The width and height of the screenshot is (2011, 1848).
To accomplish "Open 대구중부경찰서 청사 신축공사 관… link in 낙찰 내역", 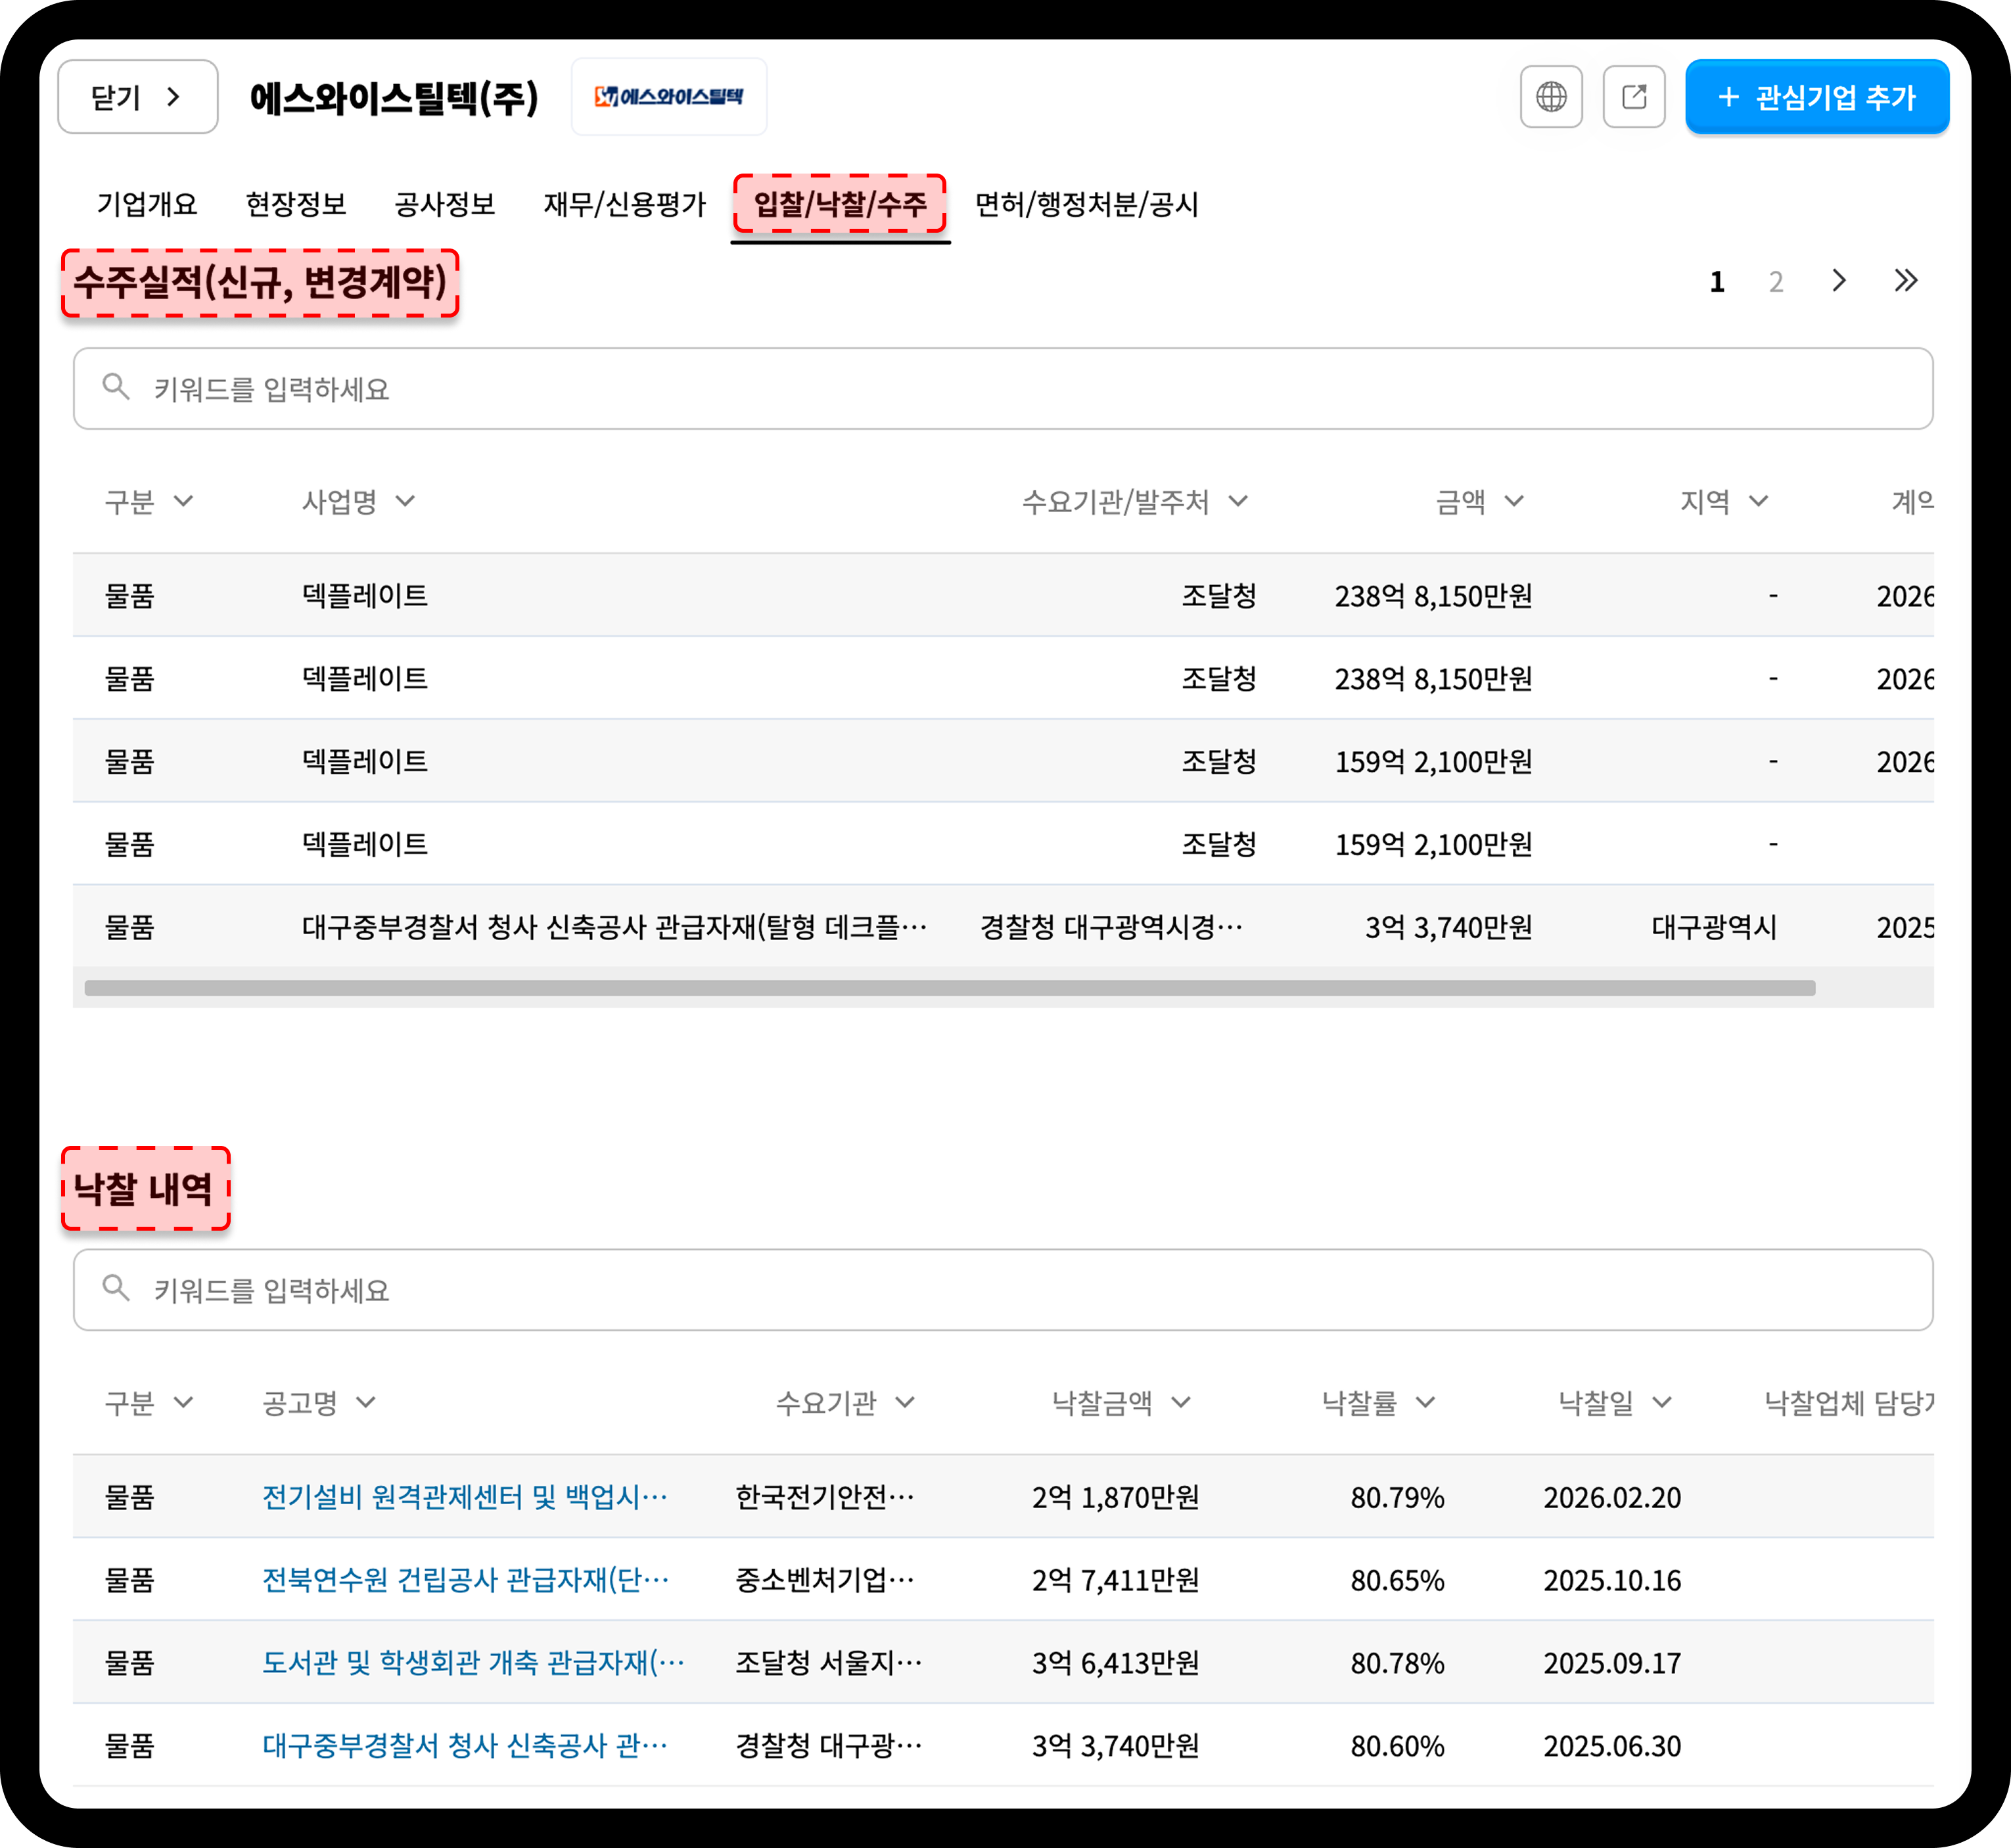I will [x=465, y=1746].
